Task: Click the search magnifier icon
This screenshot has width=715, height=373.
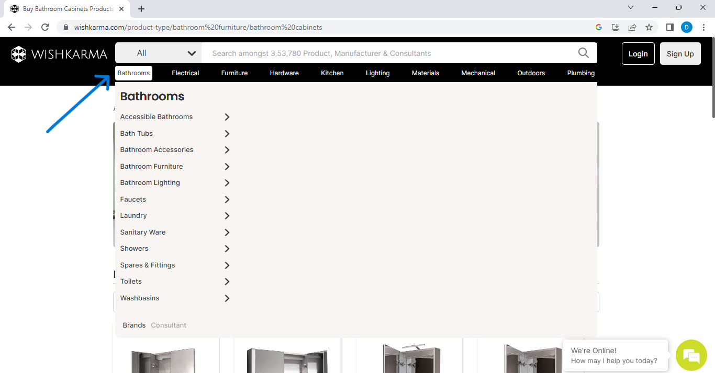Action: [x=583, y=53]
